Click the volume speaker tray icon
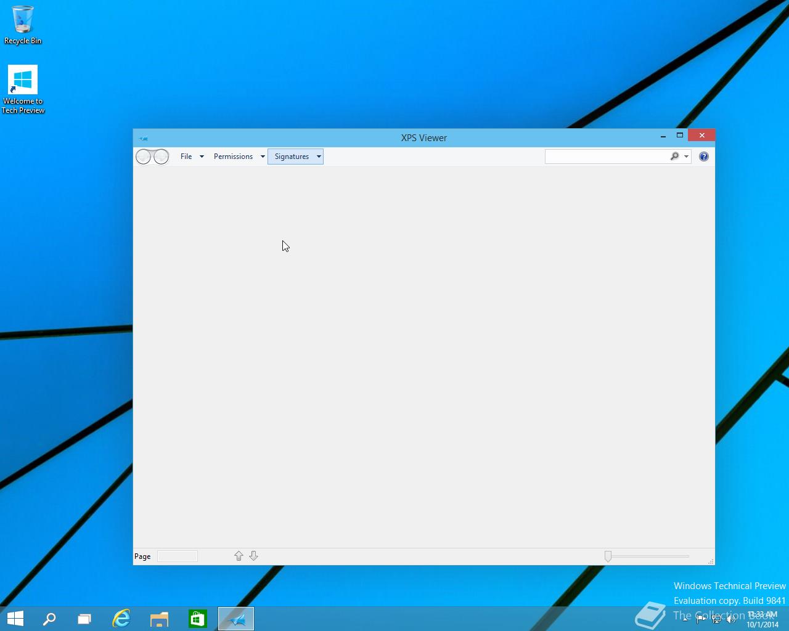Viewport: 789px width, 631px height. [732, 619]
